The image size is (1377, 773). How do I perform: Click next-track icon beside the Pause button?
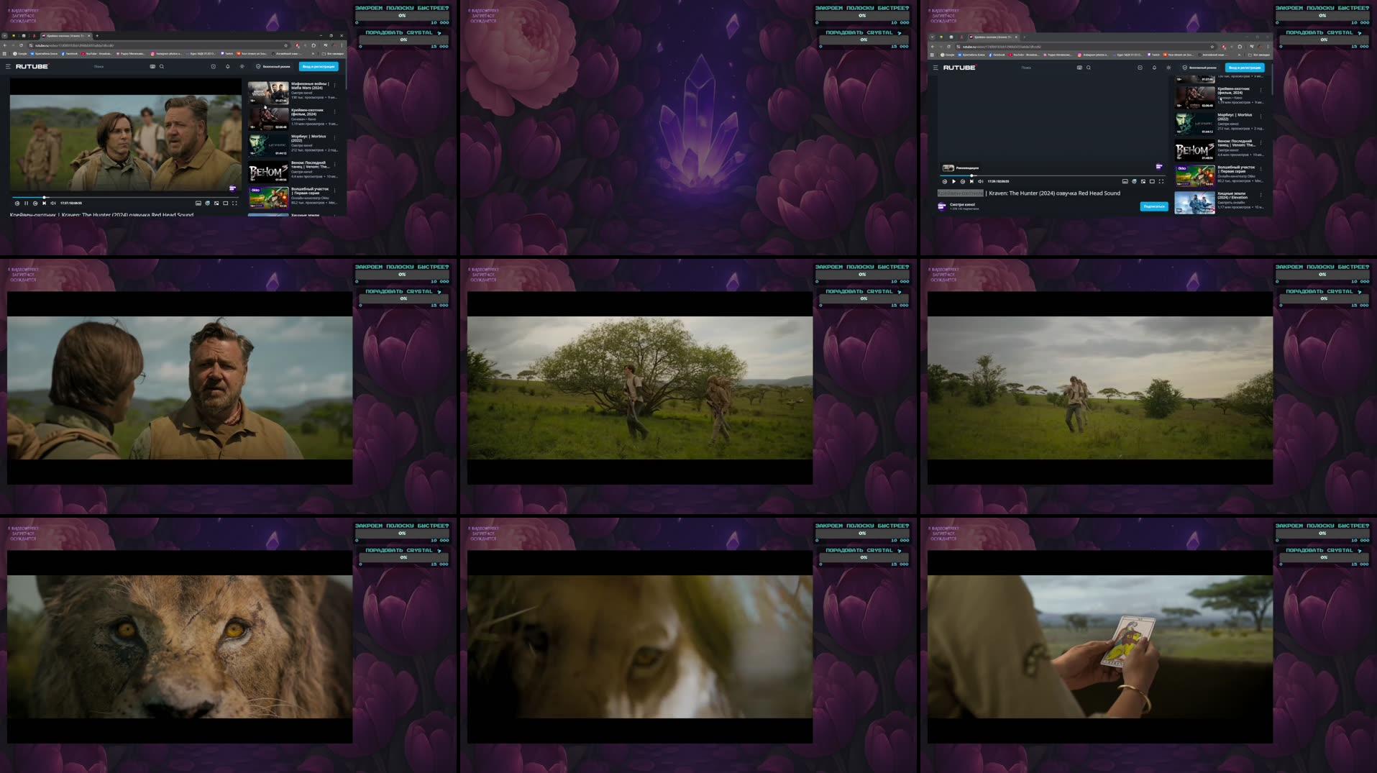(x=44, y=203)
